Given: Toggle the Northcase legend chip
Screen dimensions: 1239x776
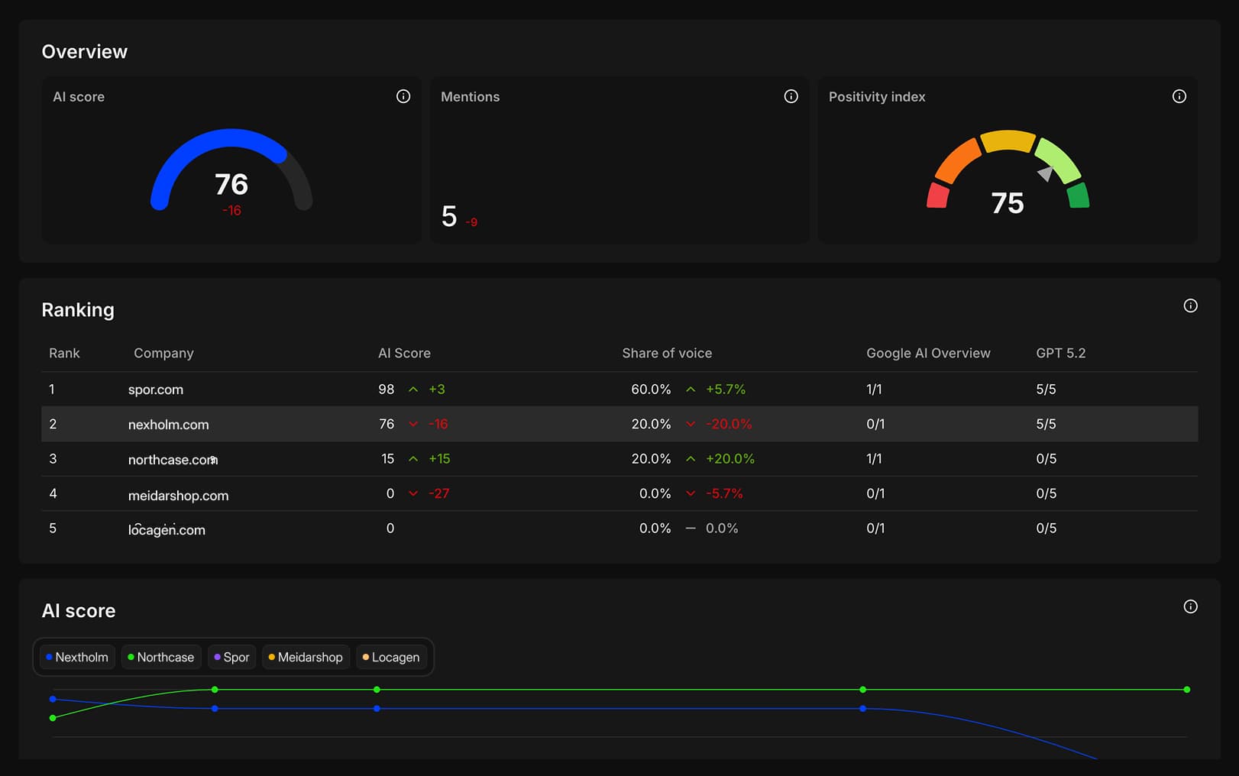Looking at the screenshot, I should tap(161, 657).
